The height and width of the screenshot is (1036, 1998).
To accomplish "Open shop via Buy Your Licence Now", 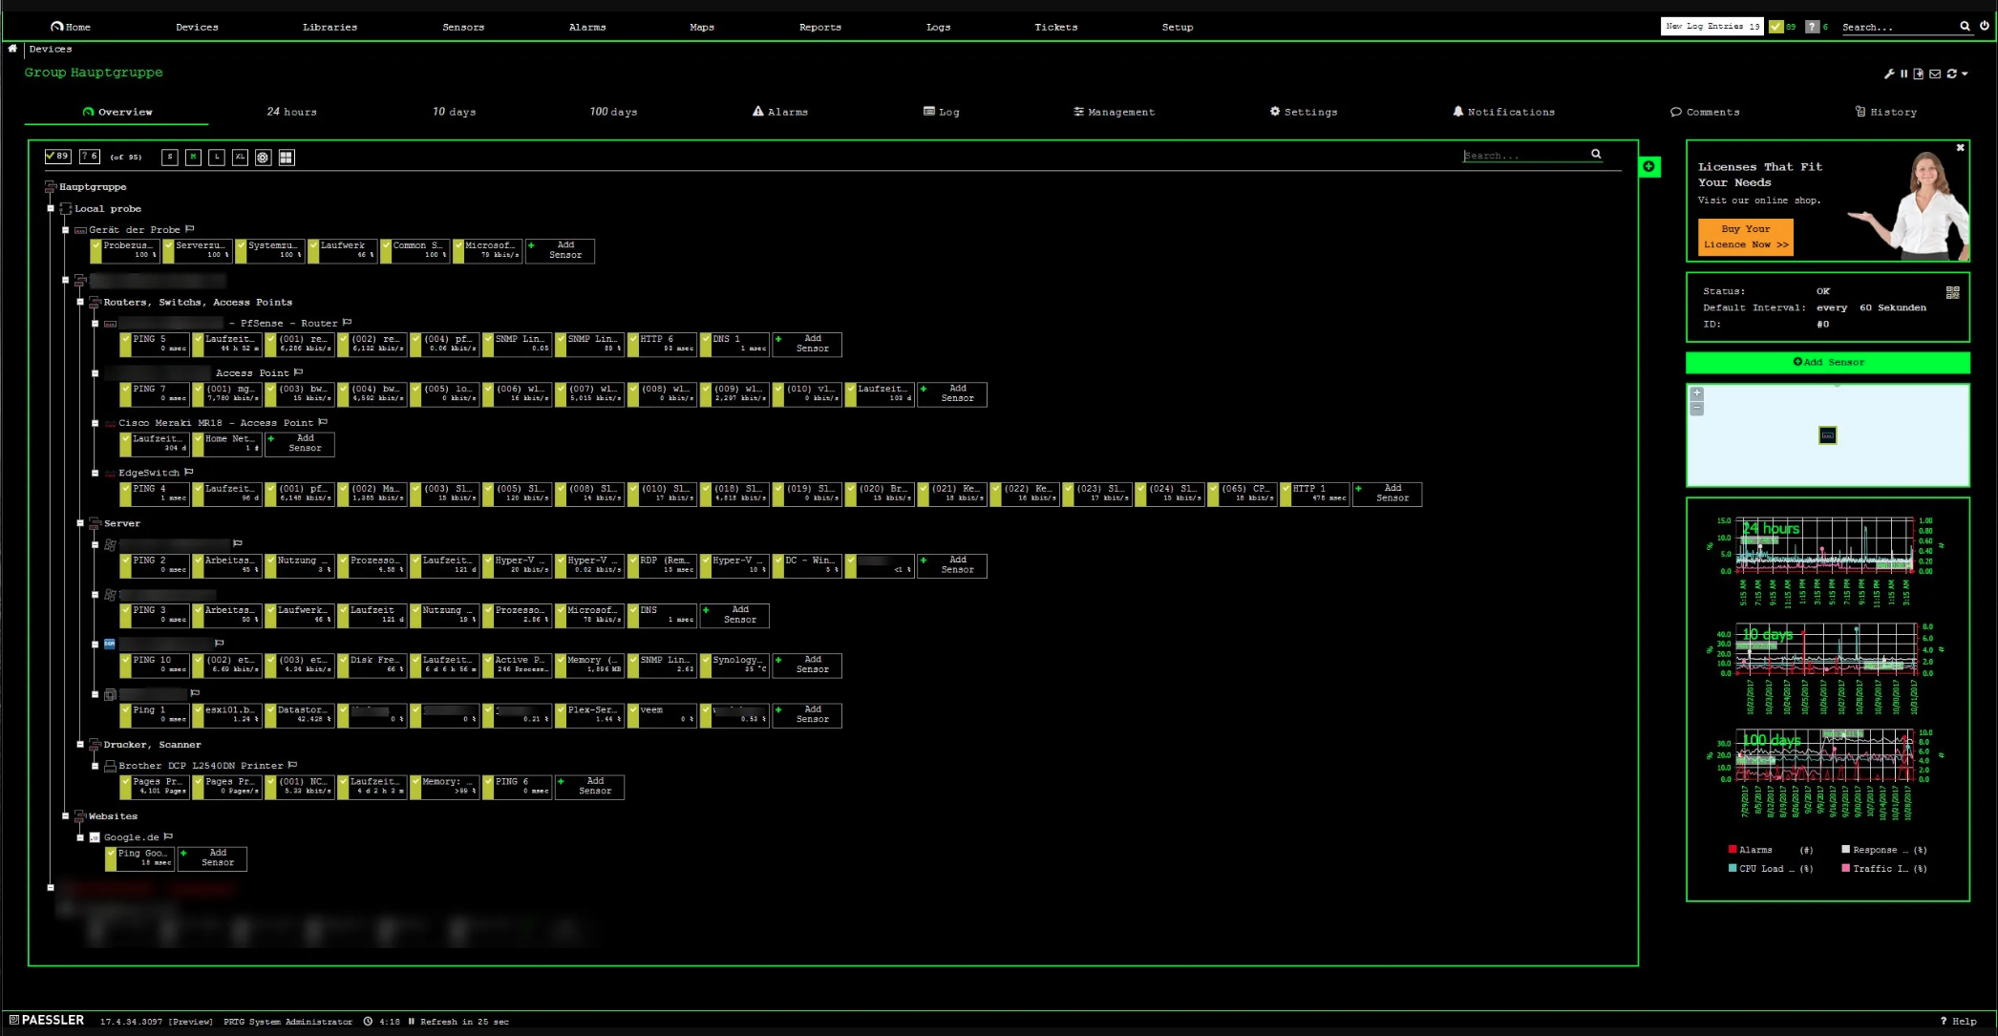I will [x=1745, y=237].
